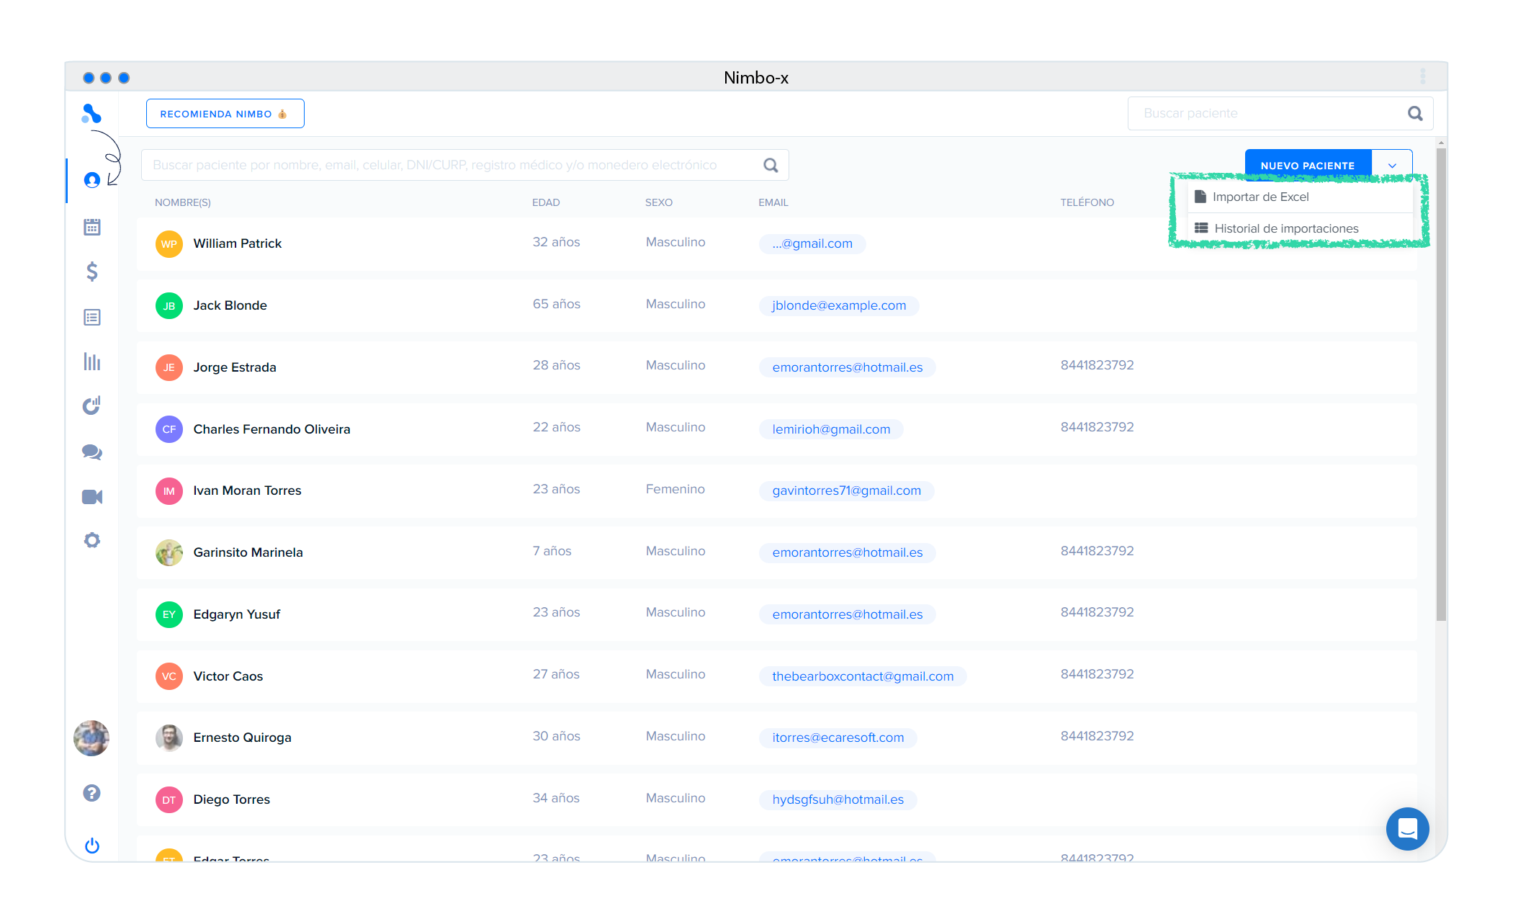Open the video camera sidebar icon

tap(91, 497)
